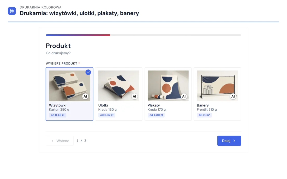
Task: Click Frontlit 510 g description
Action: tap(207, 110)
